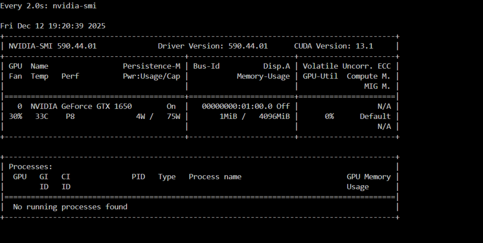Click the total memory value '4096MiB'
483x243 pixels.
click(274, 116)
